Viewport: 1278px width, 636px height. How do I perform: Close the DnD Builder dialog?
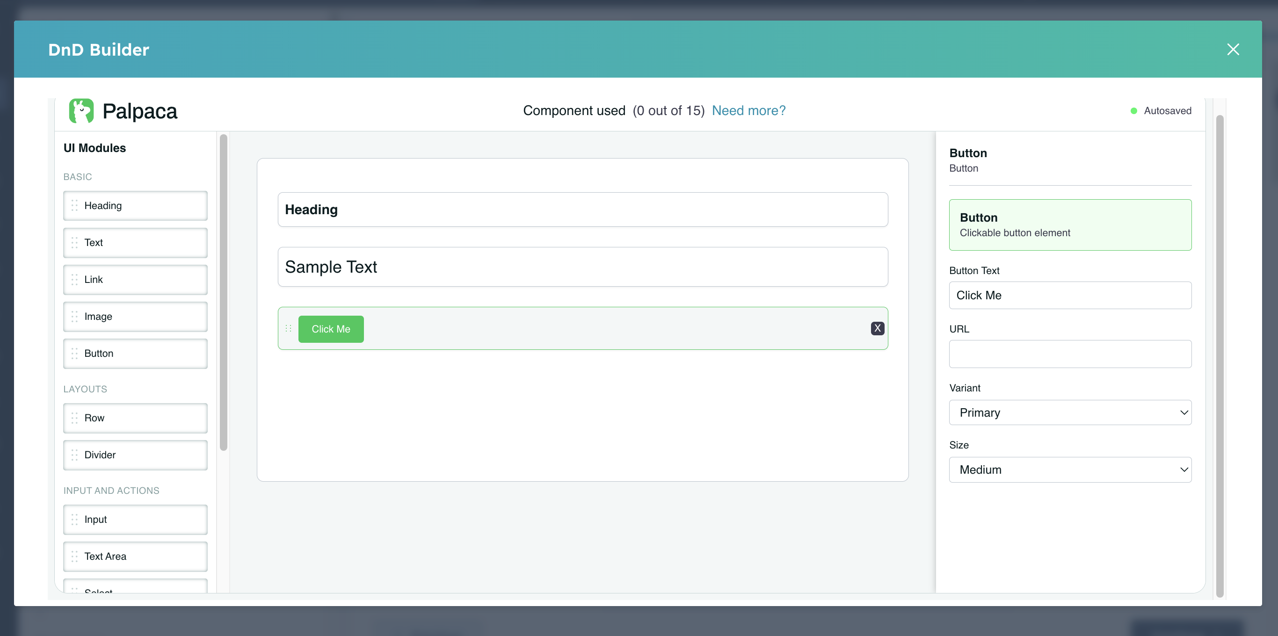tap(1233, 50)
